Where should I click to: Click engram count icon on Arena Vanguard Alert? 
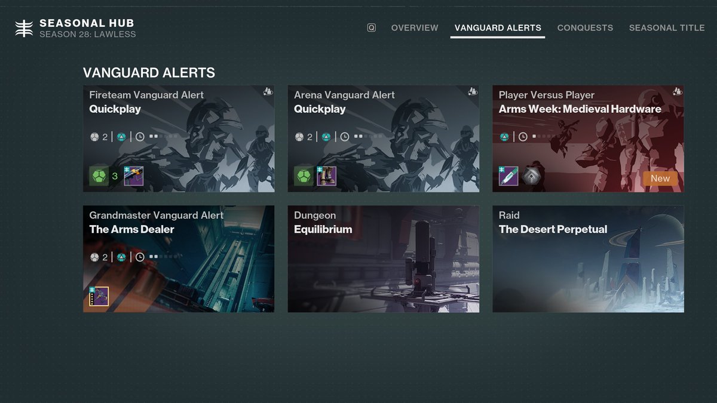click(x=299, y=137)
